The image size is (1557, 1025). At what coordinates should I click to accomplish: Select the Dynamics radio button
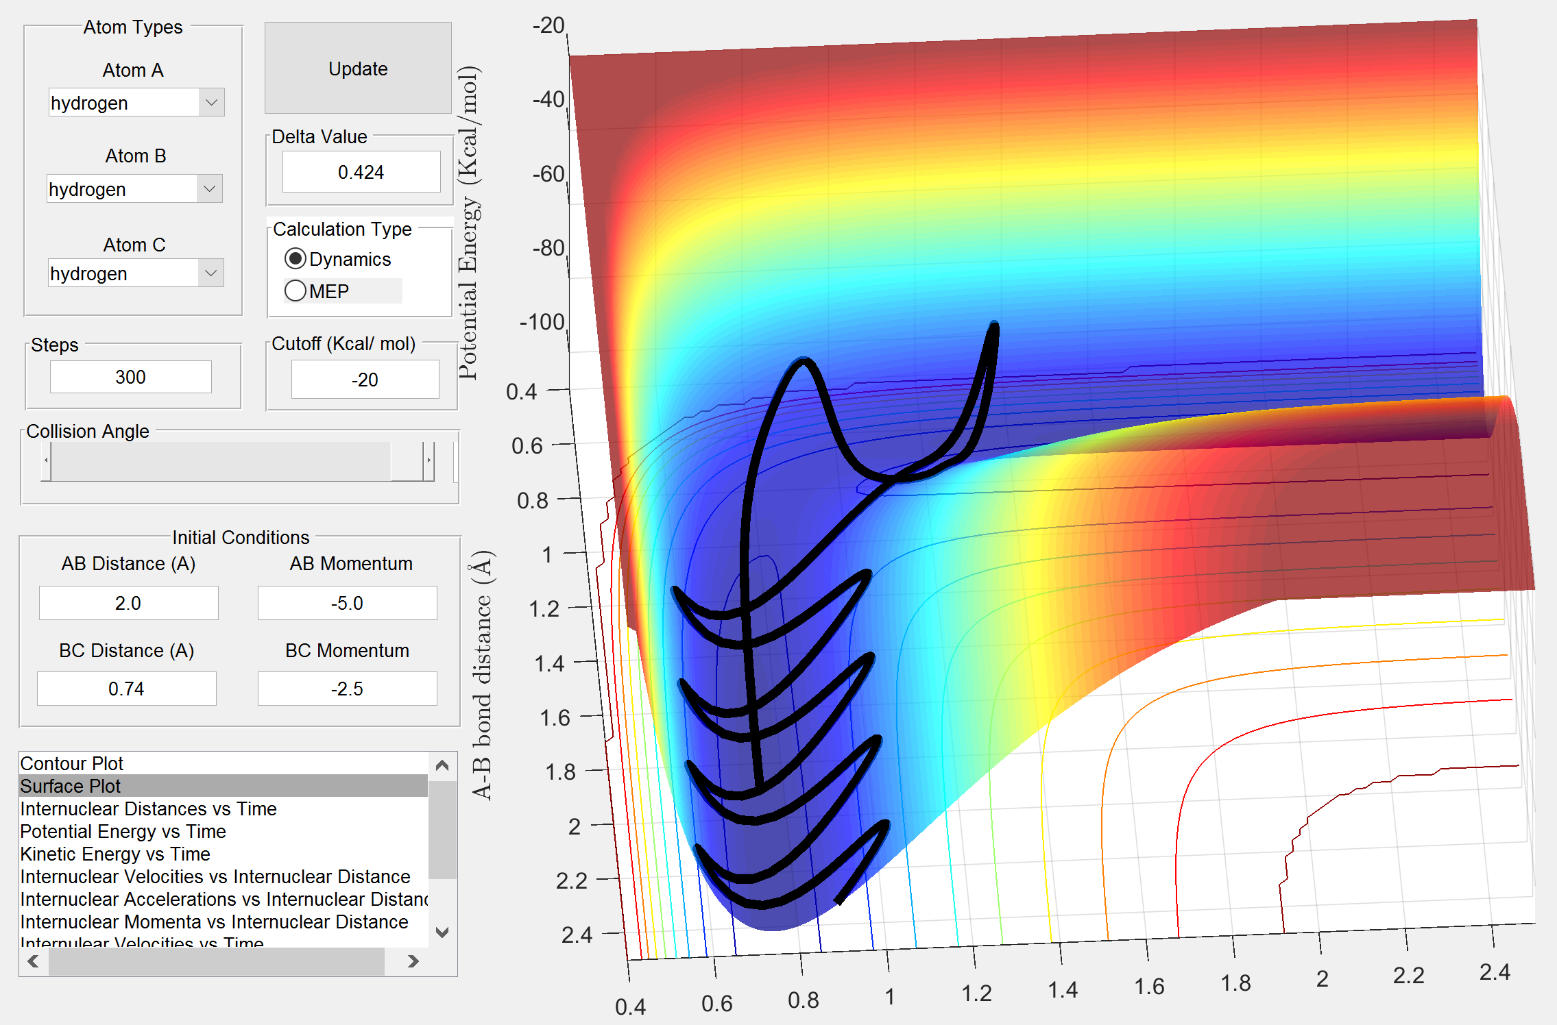pyautogui.click(x=295, y=259)
